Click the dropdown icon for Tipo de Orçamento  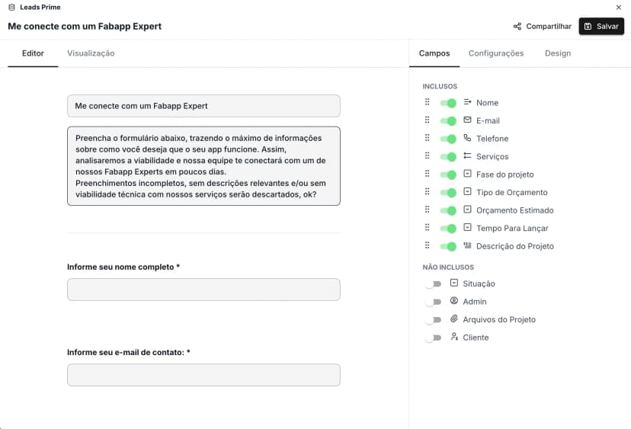click(467, 192)
